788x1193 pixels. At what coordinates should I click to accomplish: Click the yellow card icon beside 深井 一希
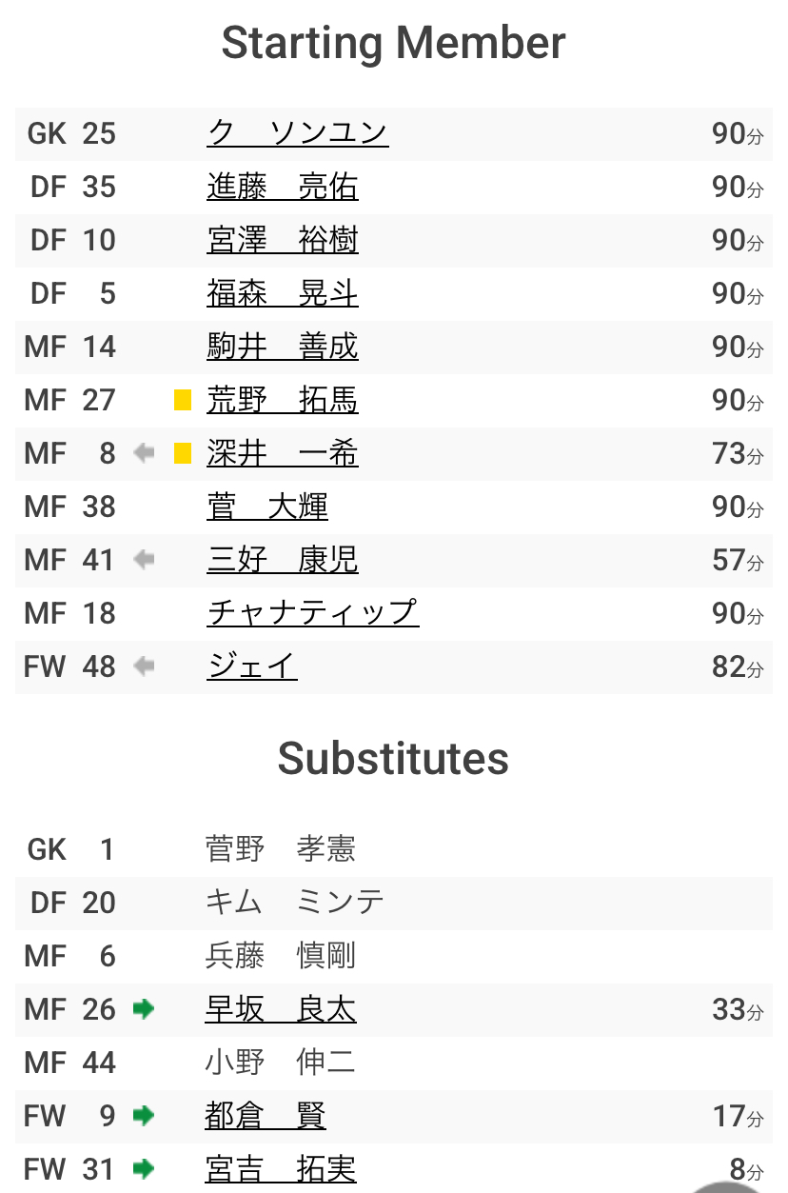183,453
